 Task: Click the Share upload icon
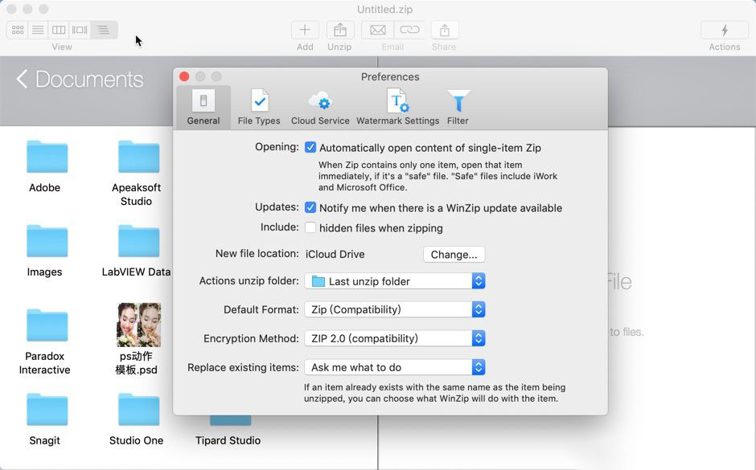445,30
